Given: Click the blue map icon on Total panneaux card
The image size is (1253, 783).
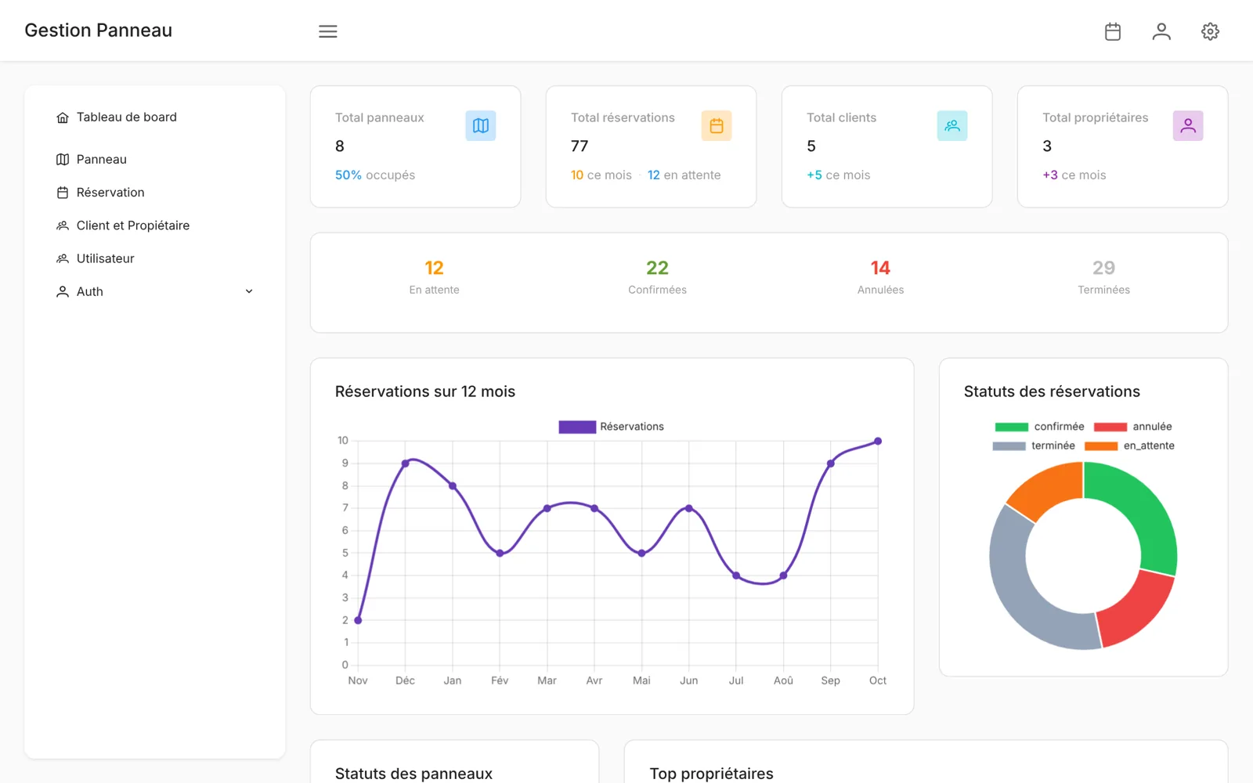Looking at the screenshot, I should [481, 125].
